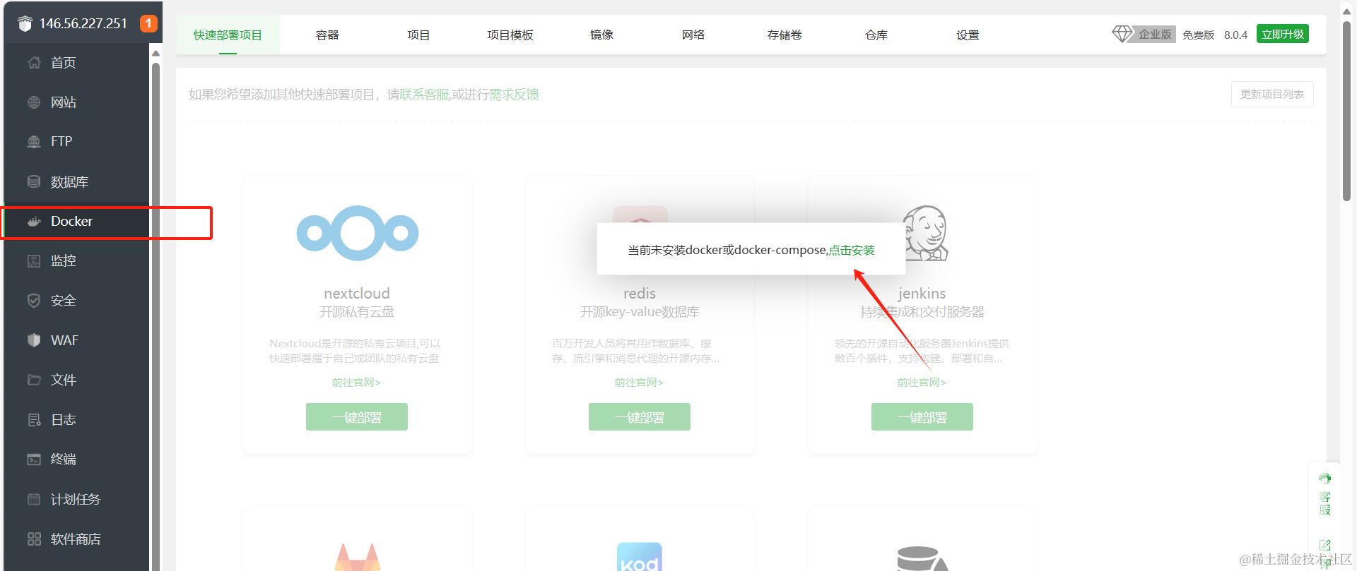This screenshot has width=1357, height=571.
Task: Open nextcloud 前往官网 link
Action: click(x=356, y=382)
